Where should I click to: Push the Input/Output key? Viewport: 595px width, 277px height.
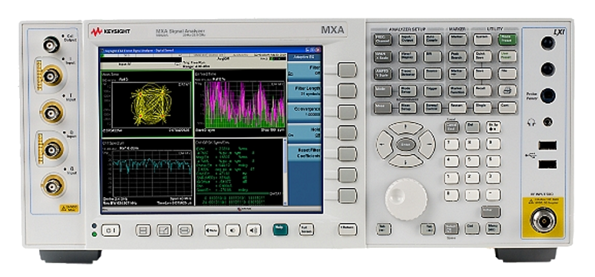click(x=407, y=40)
